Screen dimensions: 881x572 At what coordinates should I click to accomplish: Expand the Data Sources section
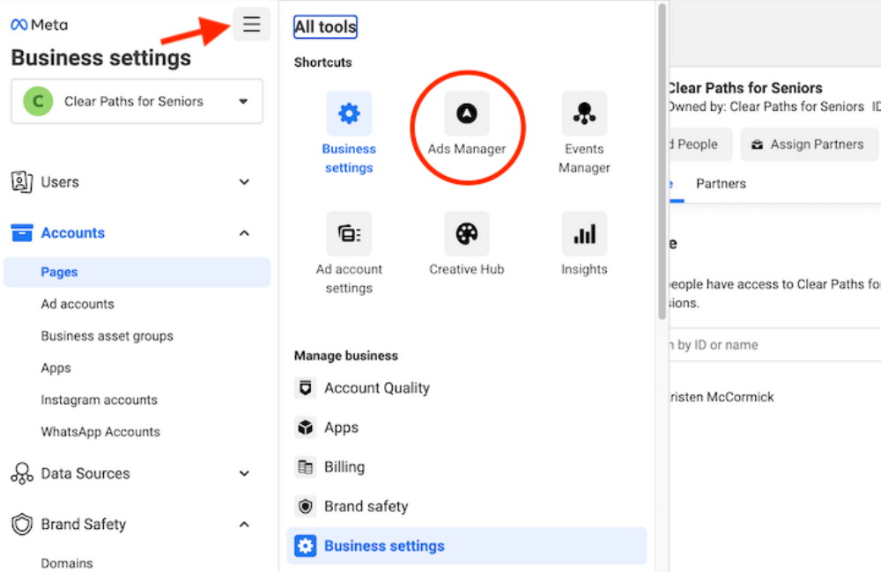pos(244,473)
